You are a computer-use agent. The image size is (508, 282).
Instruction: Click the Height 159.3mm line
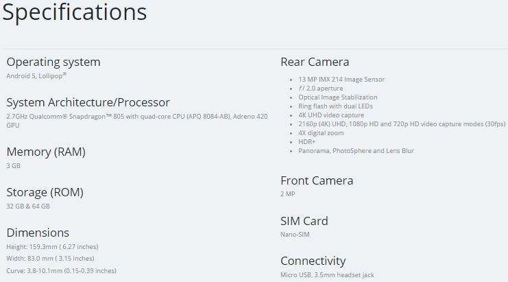pos(53,247)
